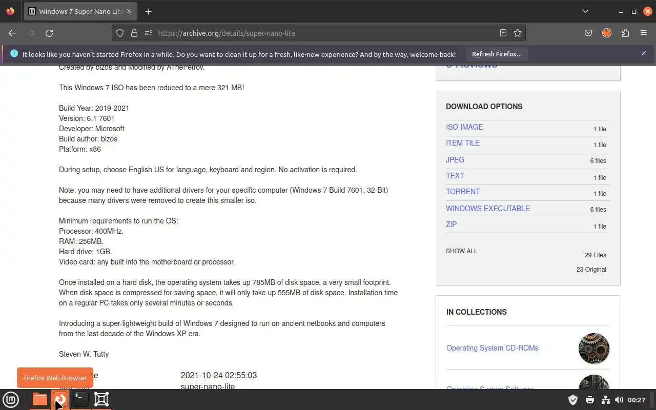Open the tracking protection shield icon
The height and width of the screenshot is (410, 656).
pyautogui.click(x=120, y=33)
